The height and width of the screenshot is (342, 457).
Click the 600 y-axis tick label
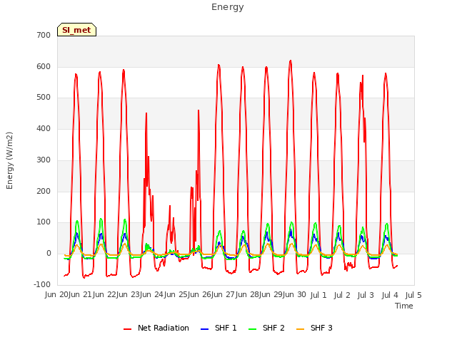[x=44, y=66]
